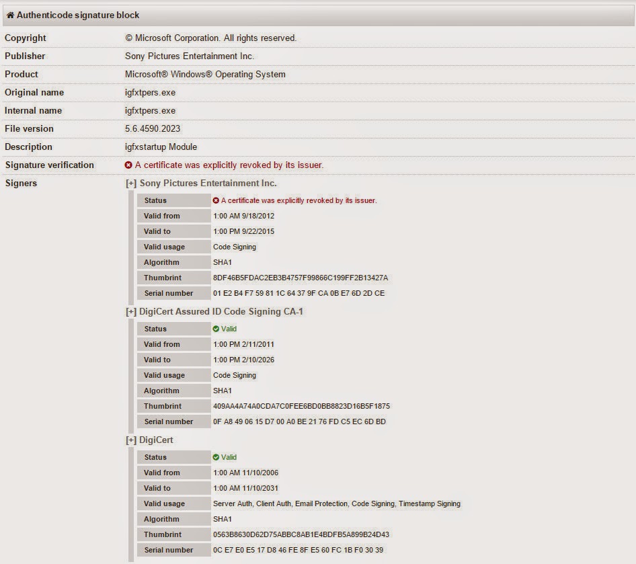Select thumbprint 0563B8630D62D75ABBC8AB1E4BDFB5A899B24D43

(301, 534)
